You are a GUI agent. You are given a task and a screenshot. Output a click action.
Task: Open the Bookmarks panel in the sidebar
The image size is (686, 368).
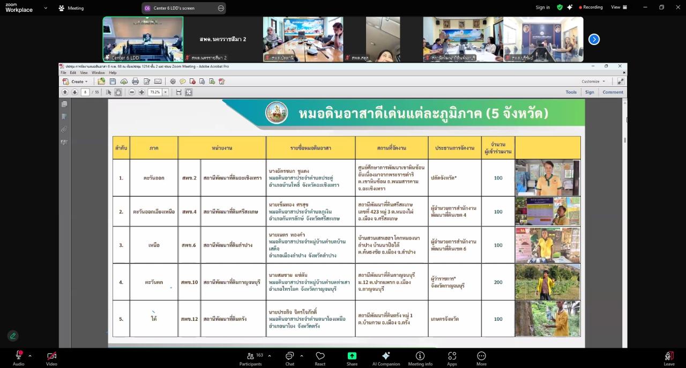pos(64,116)
